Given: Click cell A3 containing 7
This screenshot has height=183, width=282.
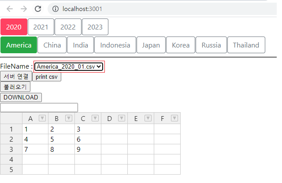Looking at the screenshot, I should (x=35, y=149).
